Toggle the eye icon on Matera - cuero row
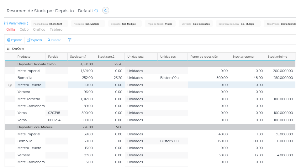The width and height of the screenshot is (296, 167). coord(10,85)
